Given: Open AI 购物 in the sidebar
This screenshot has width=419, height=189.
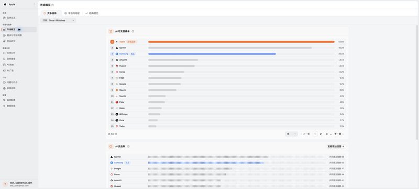Looking at the screenshot, I should pos(19,65).
